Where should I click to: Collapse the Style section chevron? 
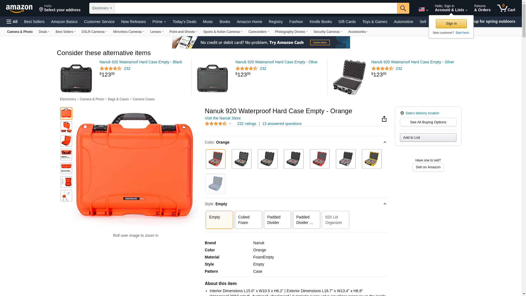(385, 204)
